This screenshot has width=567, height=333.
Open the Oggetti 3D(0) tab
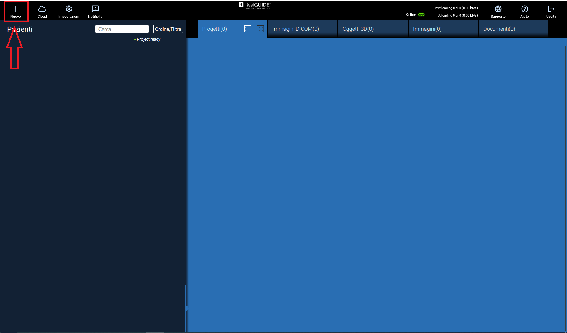pyautogui.click(x=358, y=29)
